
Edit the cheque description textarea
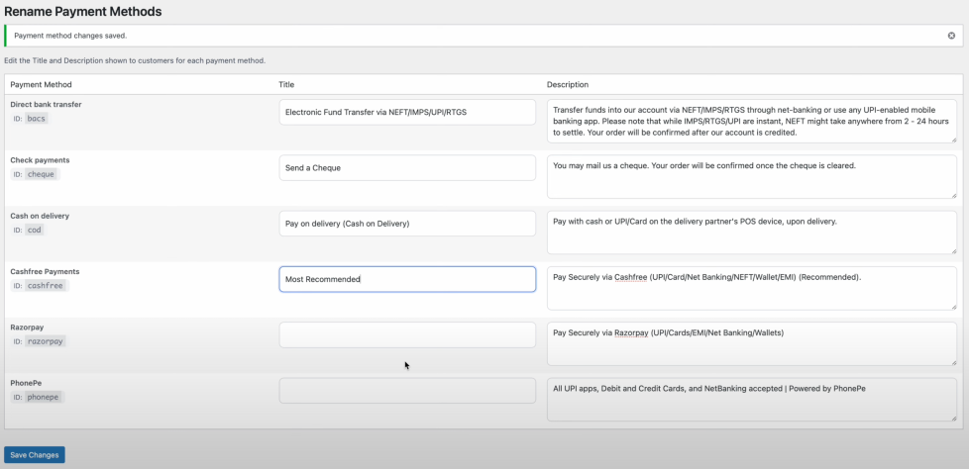751,176
